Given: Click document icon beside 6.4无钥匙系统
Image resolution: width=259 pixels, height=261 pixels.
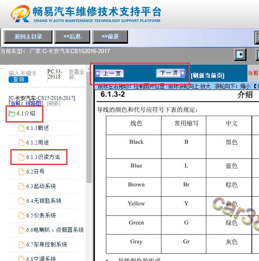Looking at the screenshot, I should pos(21,201).
